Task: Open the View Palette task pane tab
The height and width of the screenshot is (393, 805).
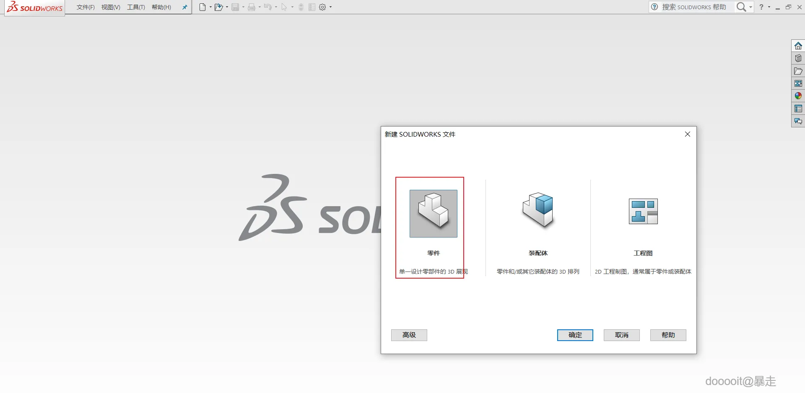Action: (798, 83)
